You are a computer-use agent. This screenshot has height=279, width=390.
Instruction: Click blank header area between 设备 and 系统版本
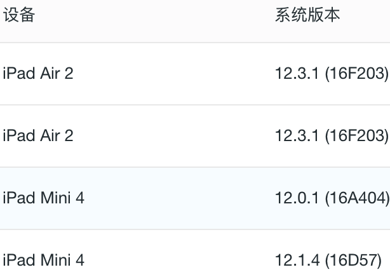(155, 15)
